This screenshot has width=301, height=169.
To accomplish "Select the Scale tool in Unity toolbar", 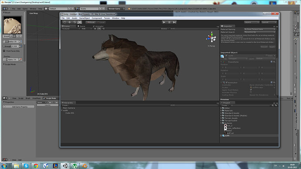I will pos(80,22).
